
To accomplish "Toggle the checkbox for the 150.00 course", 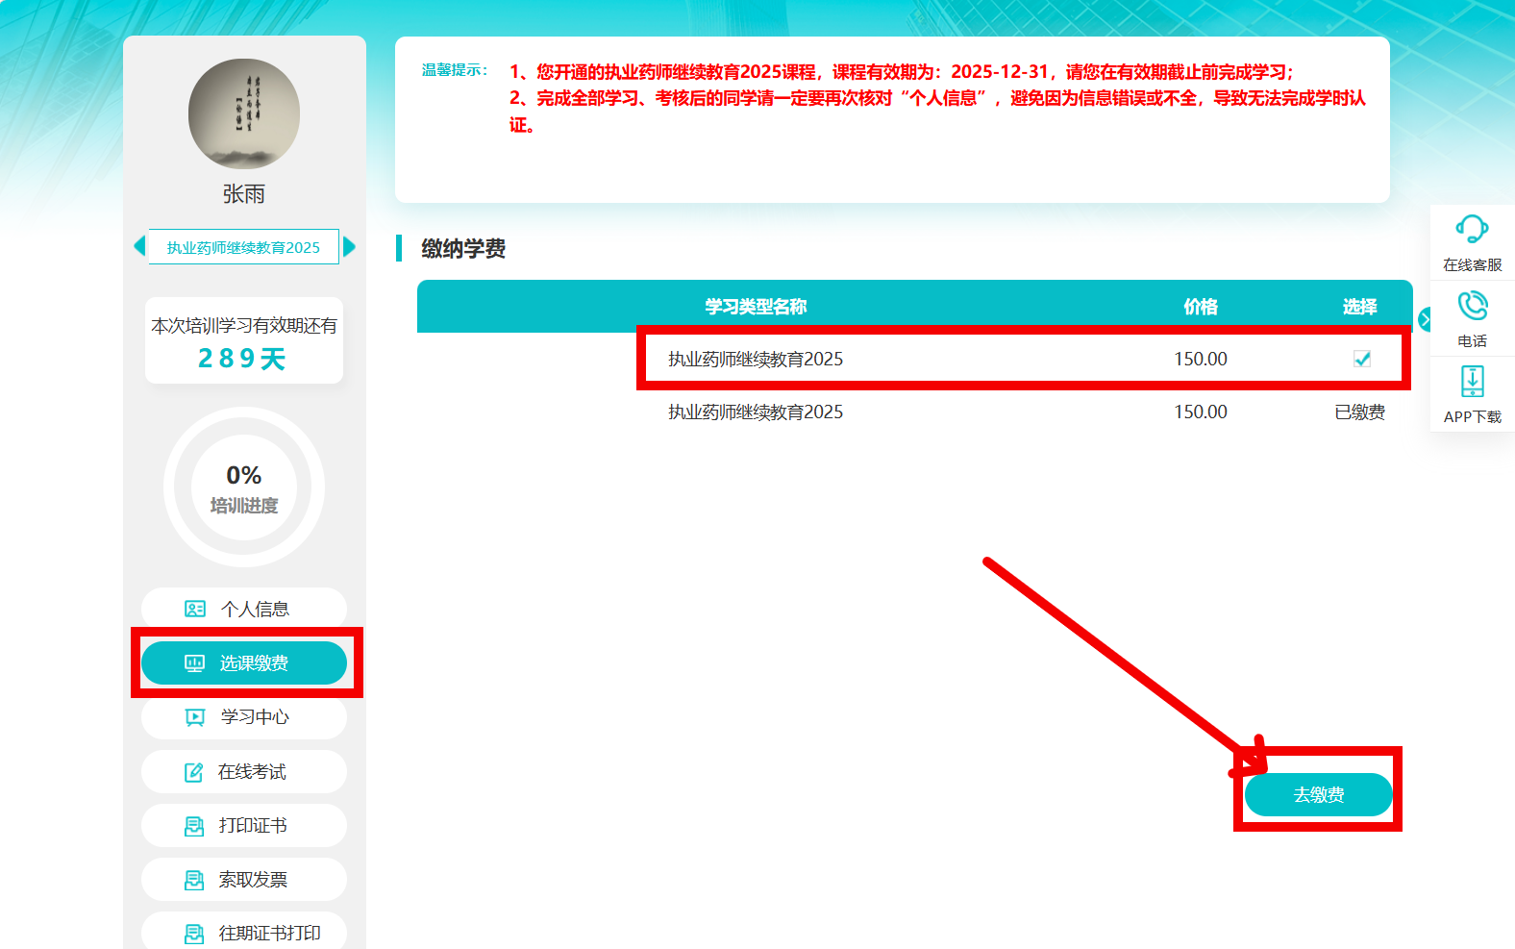I will [1361, 359].
